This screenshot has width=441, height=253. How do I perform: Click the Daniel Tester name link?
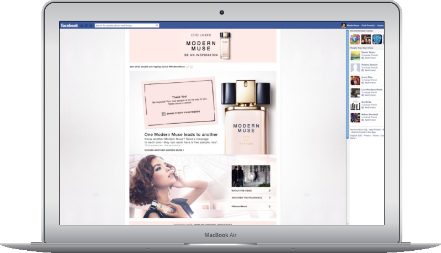[369, 52]
